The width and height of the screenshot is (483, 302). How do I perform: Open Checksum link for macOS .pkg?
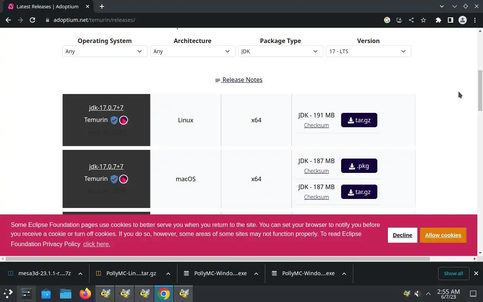[316, 171]
